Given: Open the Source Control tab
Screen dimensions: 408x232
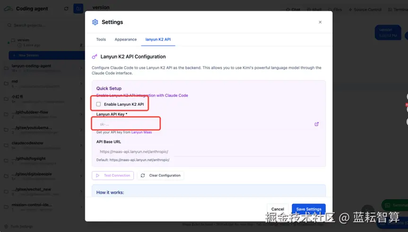Looking at the screenshot, I should click(x=365, y=9).
